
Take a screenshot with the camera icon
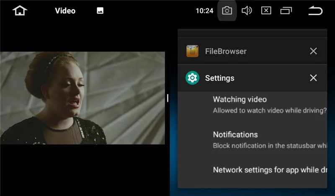[227, 10]
